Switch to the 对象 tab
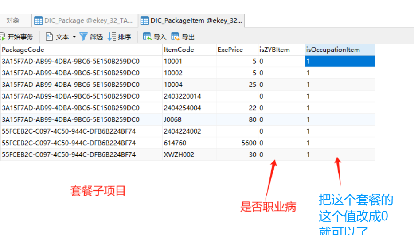Image resolution: width=414 pixels, height=235 pixels. point(13,20)
